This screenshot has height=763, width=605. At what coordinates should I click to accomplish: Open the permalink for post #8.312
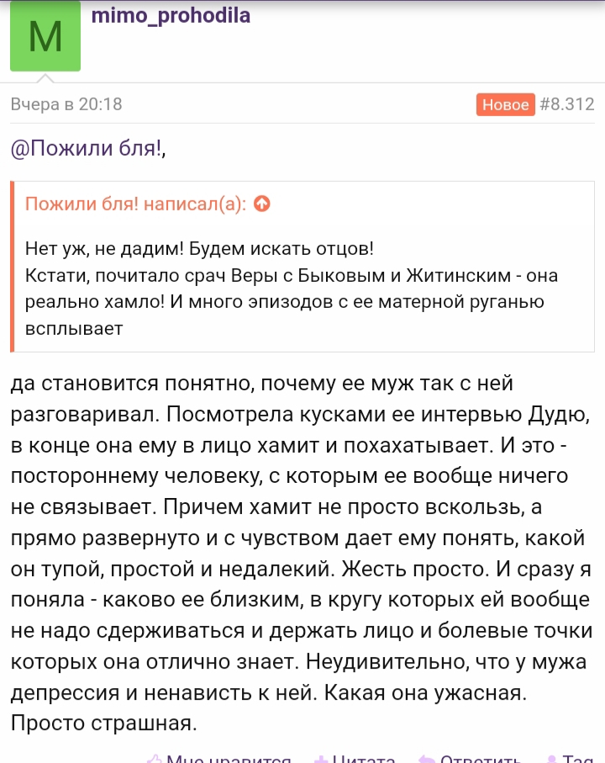pyautogui.click(x=567, y=104)
